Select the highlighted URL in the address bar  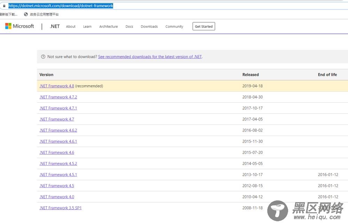click(x=61, y=6)
